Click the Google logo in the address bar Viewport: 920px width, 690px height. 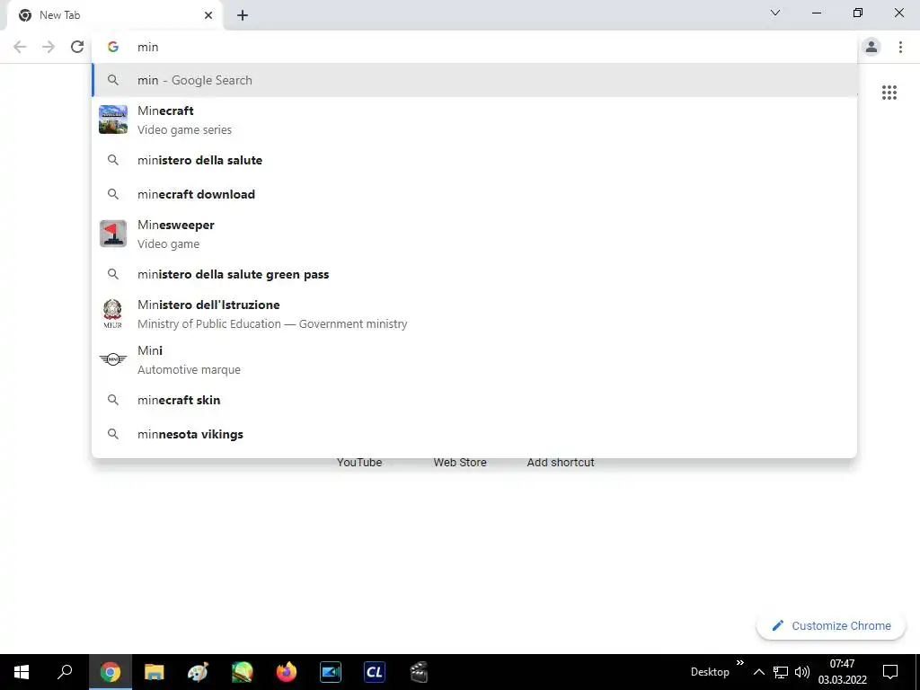[112, 47]
